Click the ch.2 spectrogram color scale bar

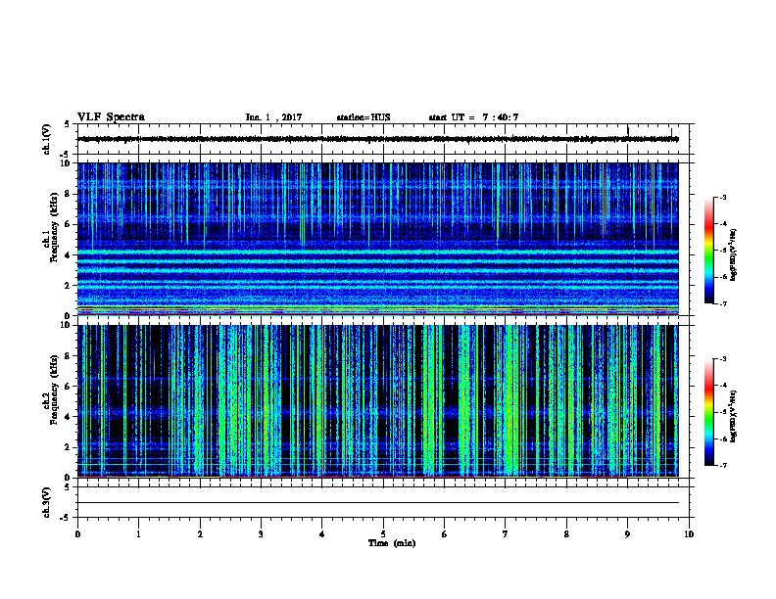[x=708, y=412]
